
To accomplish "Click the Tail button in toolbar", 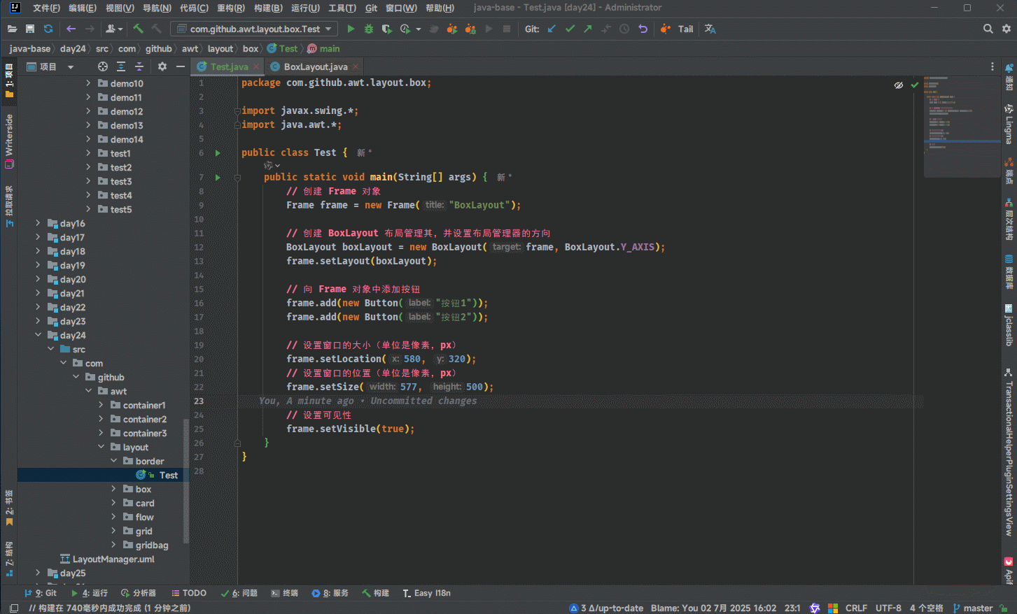I will 685,29.
